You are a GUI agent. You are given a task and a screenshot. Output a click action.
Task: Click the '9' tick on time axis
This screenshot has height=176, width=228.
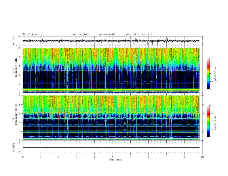[x=184, y=157]
